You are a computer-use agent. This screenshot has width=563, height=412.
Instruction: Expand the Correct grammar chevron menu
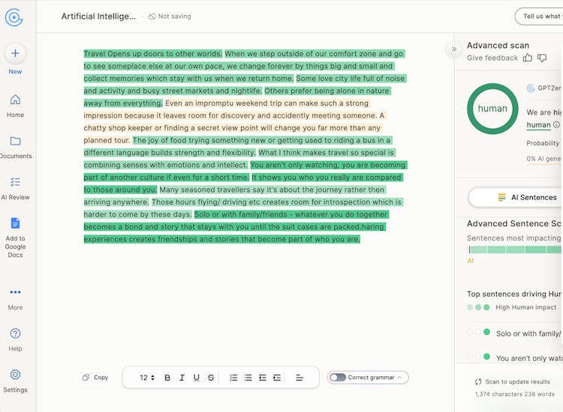(x=400, y=378)
